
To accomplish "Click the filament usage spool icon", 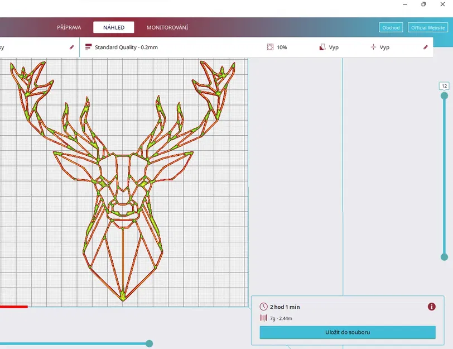I will pos(263,318).
